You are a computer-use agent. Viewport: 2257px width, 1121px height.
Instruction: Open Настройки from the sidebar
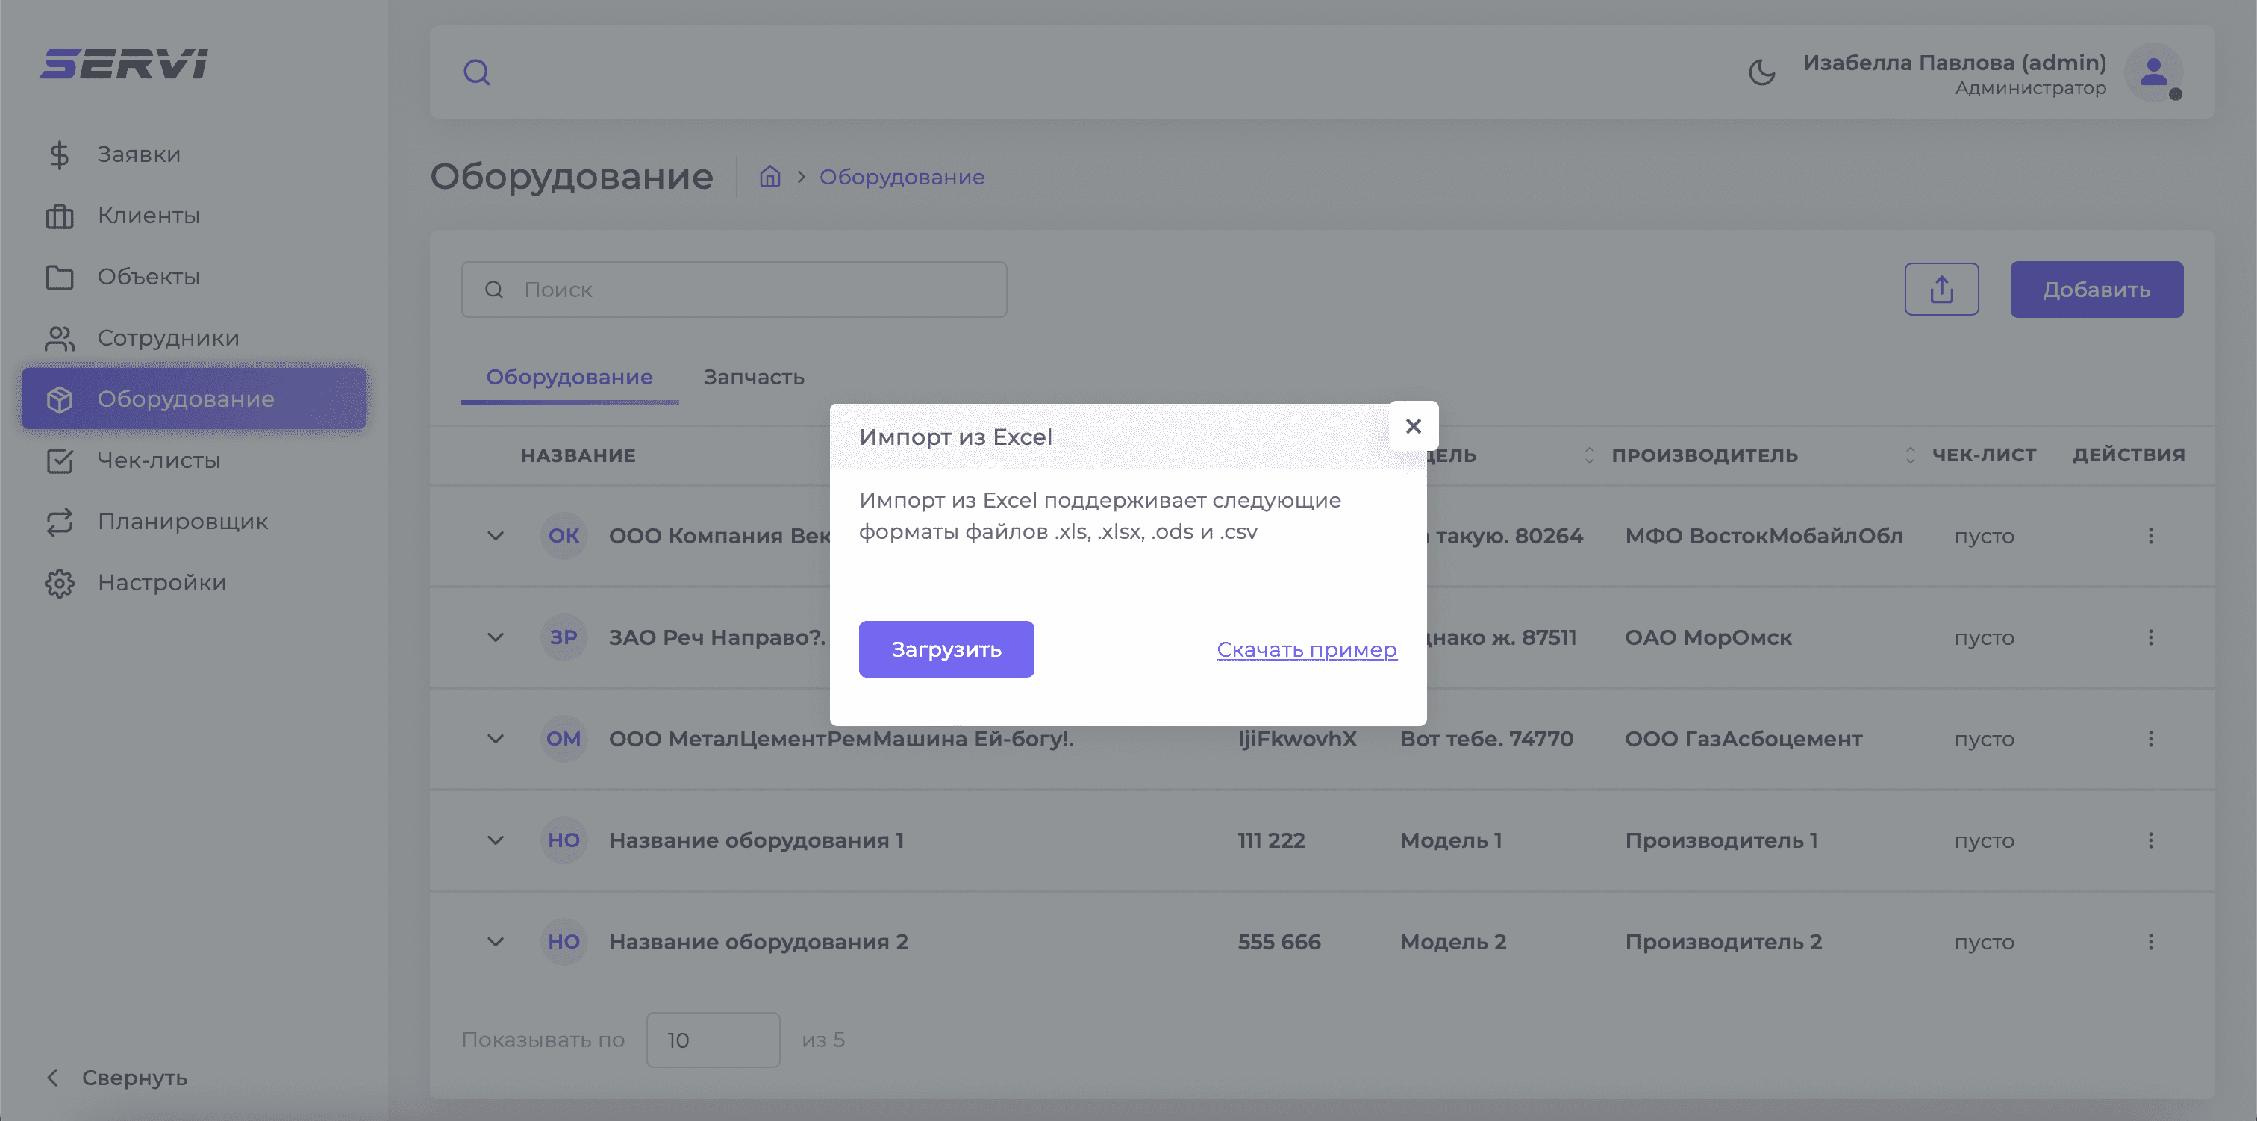click(x=161, y=583)
